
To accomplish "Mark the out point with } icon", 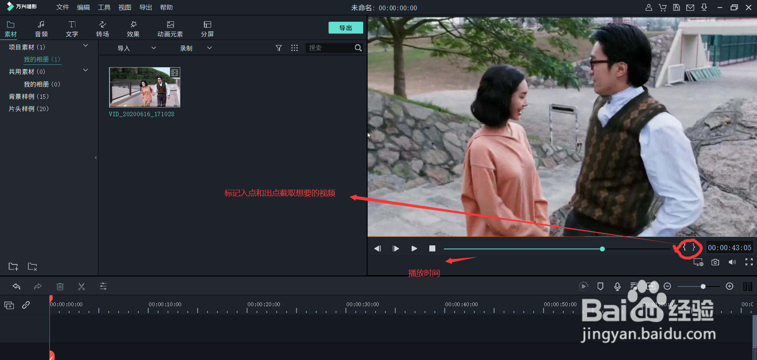I will click(x=694, y=247).
